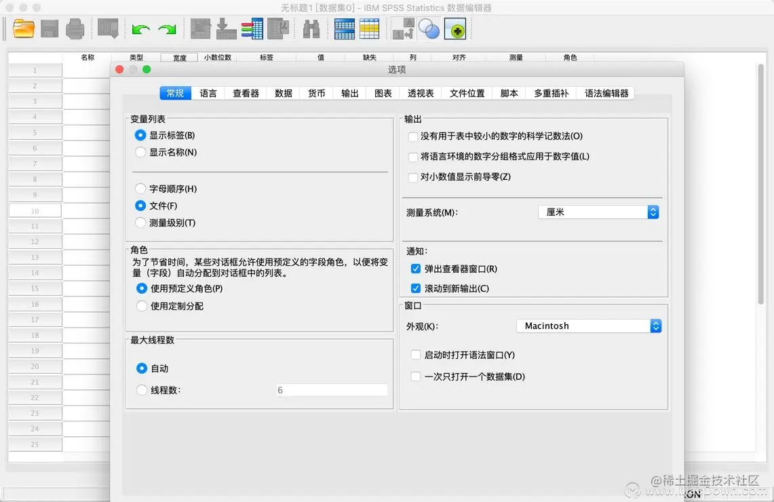This screenshot has width=774, height=502.
Task: Select the 使用预定义角色(P) radio button
Action: tap(142, 288)
